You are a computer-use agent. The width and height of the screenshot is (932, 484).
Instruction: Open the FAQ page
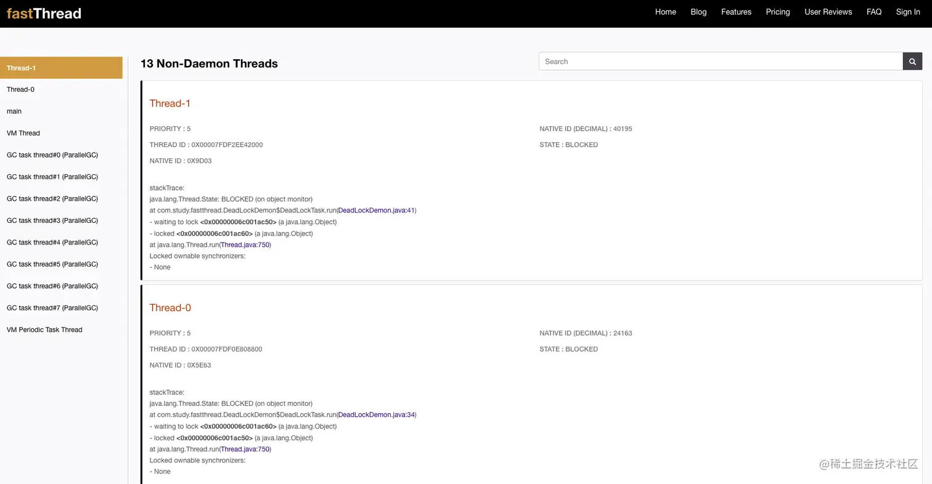pyautogui.click(x=873, y=12)
